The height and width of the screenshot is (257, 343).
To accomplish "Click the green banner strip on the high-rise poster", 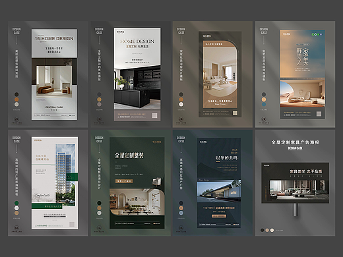I will coord(47,206).
